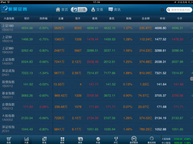The height and width of the screenshot is (144, 193).
Task: Select the 上证180 index row
Action: click(x=96, y=28)
